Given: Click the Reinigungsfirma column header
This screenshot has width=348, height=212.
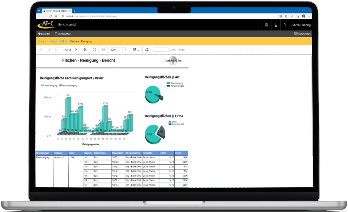Looking at the screenshot, I should coord(133,153).
